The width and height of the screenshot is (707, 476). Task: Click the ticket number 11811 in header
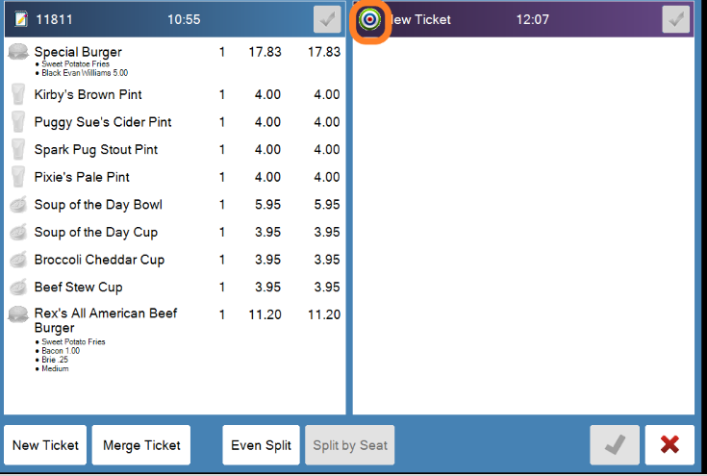pos(54,19)
